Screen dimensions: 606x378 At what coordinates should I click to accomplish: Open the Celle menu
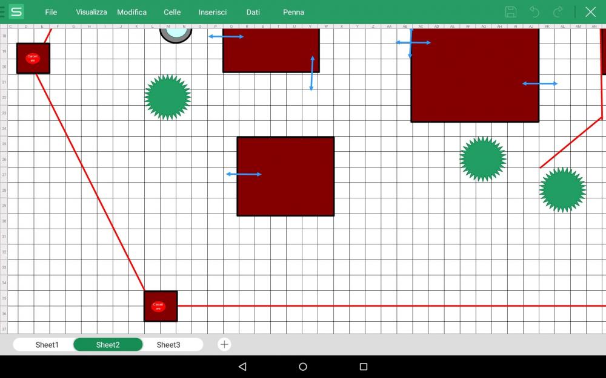172,12
